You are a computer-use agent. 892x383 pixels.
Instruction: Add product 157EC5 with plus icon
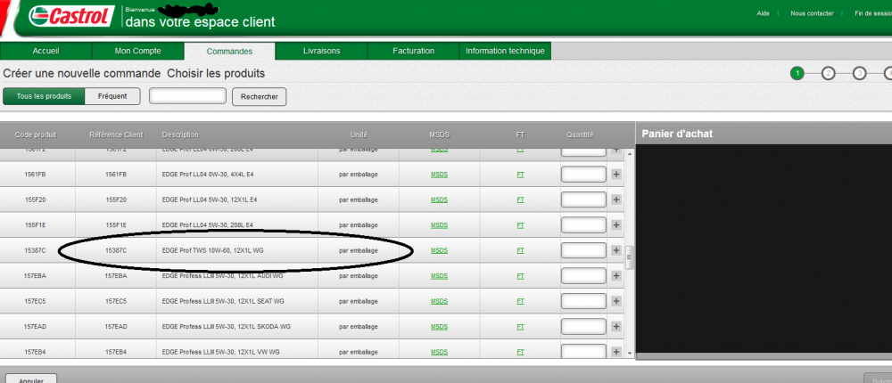pyautogui.click(x=615, y=301)
